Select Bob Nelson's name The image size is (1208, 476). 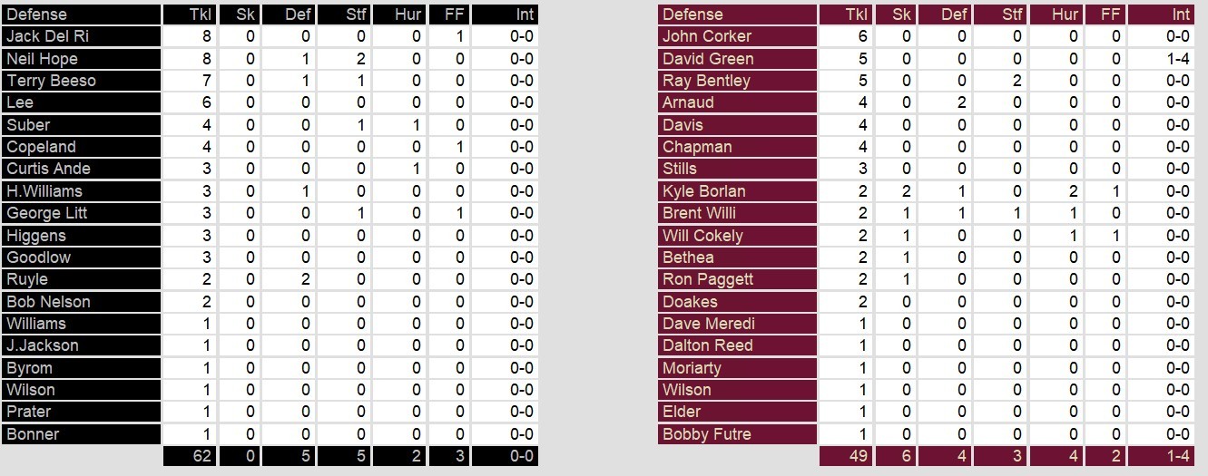tap(48, 302)
